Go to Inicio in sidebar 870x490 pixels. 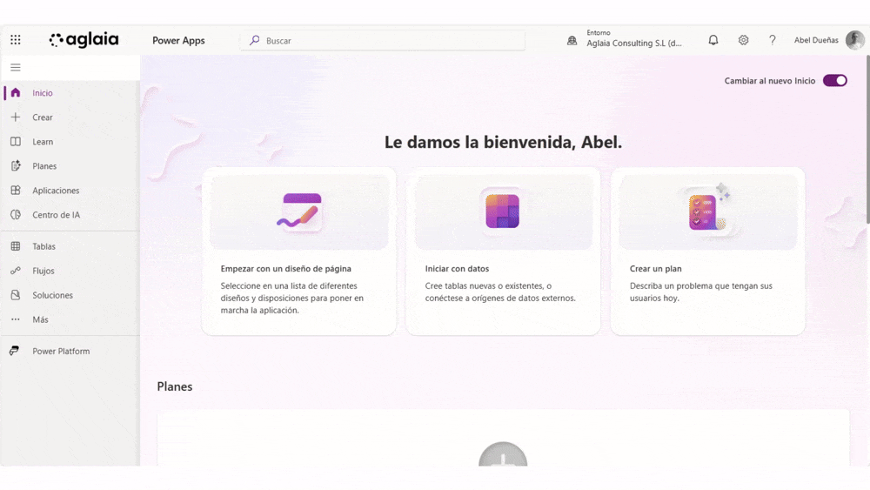70,92
